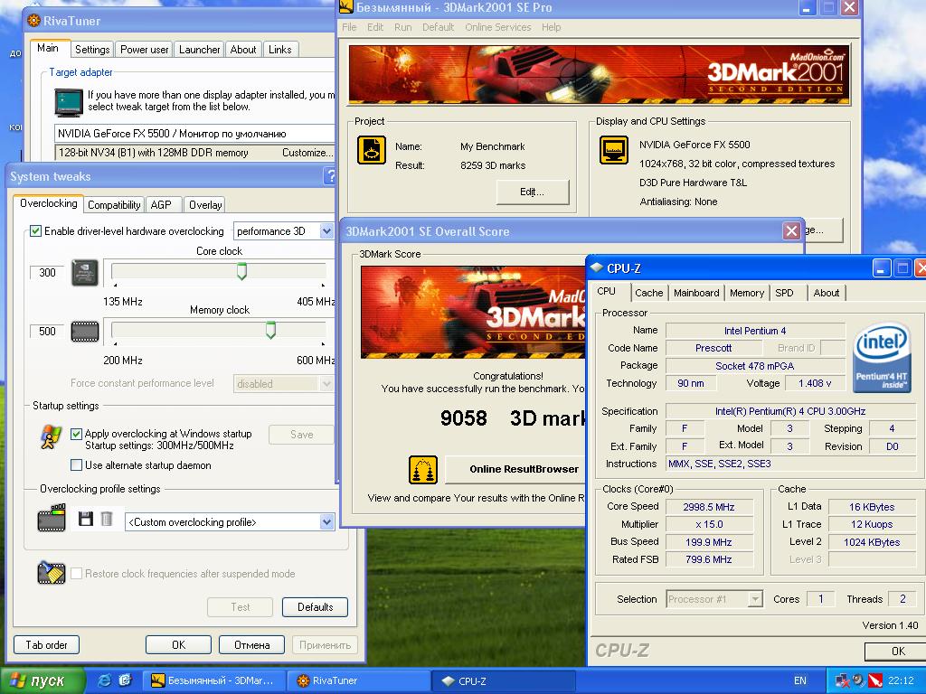Image resolution: width=926 pixels, height=694 pixels.
Task: Open the Online Services menu
Action: tap(498, 27)
